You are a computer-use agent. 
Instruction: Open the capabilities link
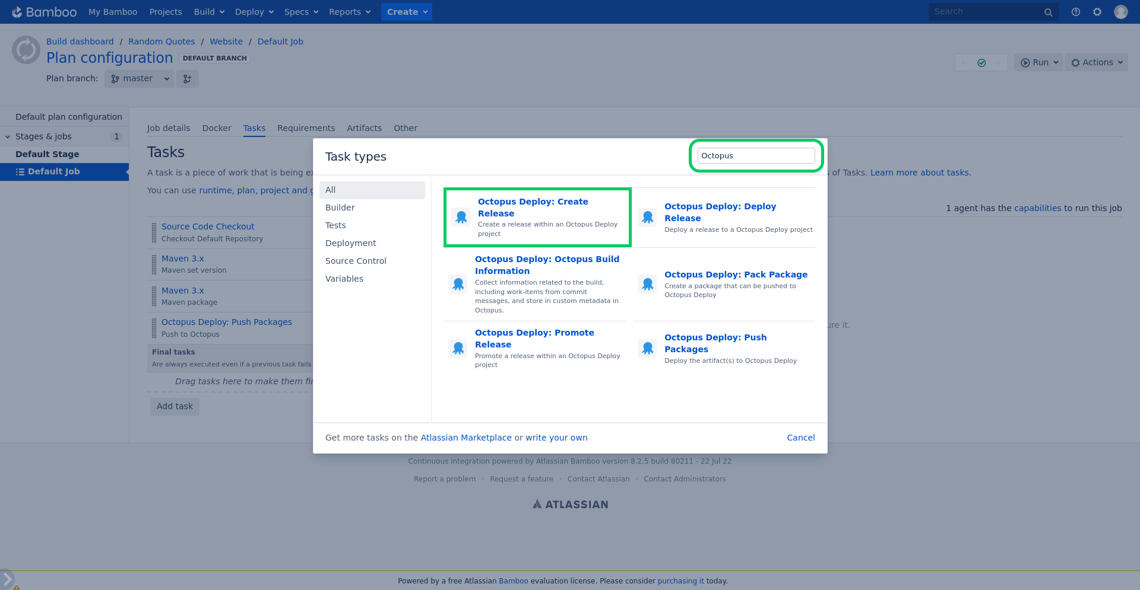click(1037, 208)
